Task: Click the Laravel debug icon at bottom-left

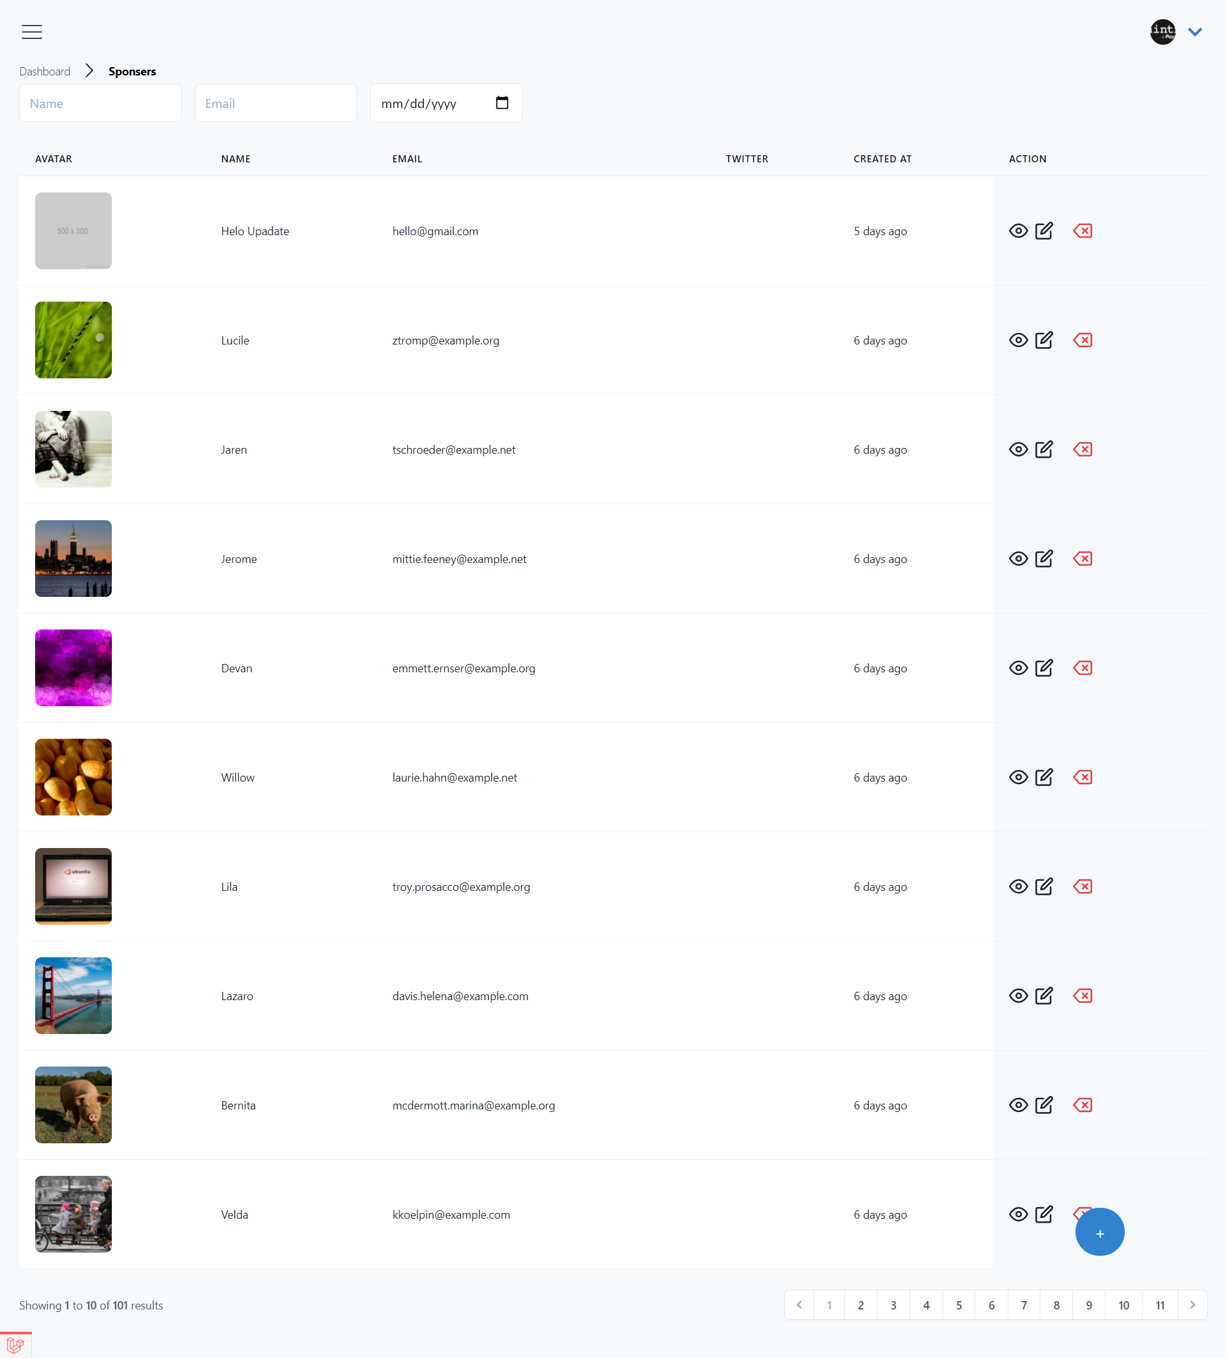Action: (15, 1346)
